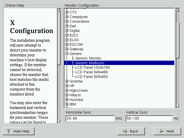Go back using the Back button
Screen dimensions: 184x138
point(131,131)
